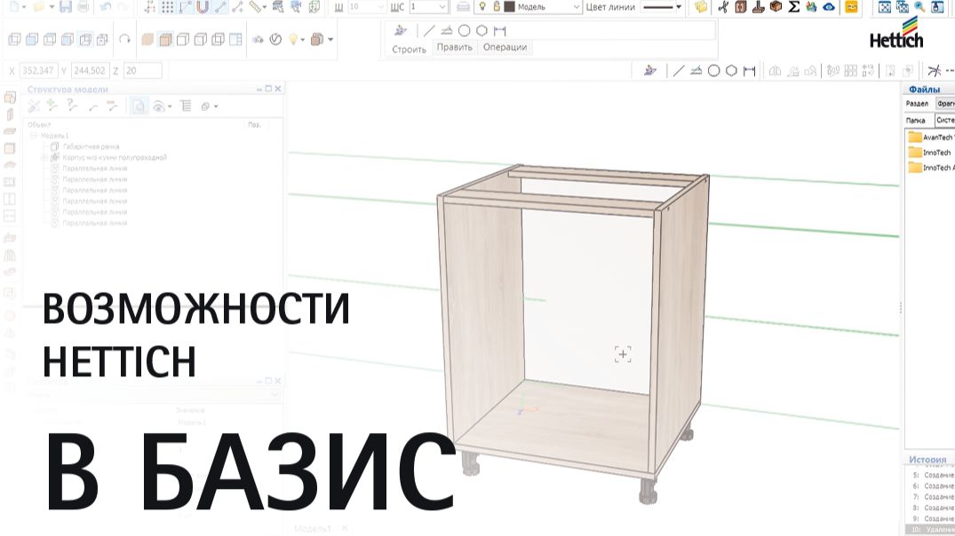
Task: Click the X coordinate field
Action: click(38, 71)
